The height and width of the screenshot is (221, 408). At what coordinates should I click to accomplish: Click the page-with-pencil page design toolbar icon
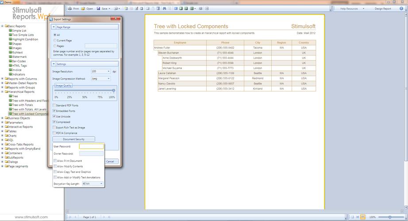pyautogui.click(x=136, y=8)
